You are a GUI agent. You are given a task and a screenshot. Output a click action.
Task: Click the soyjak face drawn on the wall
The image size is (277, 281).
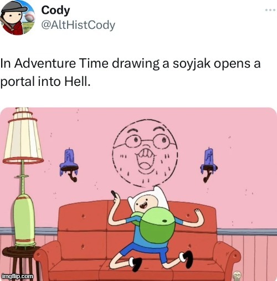(145, 153)
